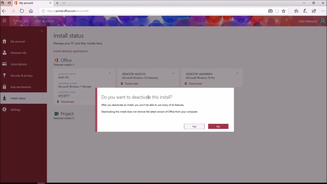Open Personal info in sidebar
This screenshot has height=184, width=327.
[x=23, y=53]
